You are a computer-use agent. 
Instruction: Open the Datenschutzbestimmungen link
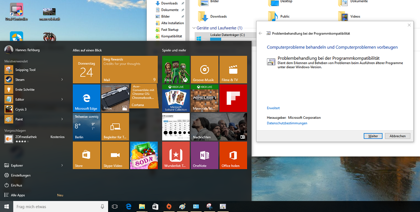click(x=287, y=123)
